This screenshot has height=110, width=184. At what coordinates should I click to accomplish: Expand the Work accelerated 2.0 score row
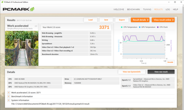pyautogui.click(x=9, y=93)
